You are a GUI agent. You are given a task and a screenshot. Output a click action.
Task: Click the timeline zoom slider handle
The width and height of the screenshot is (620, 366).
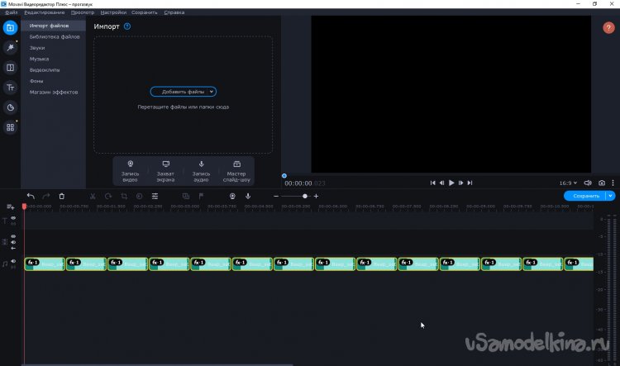coord(305,196)
